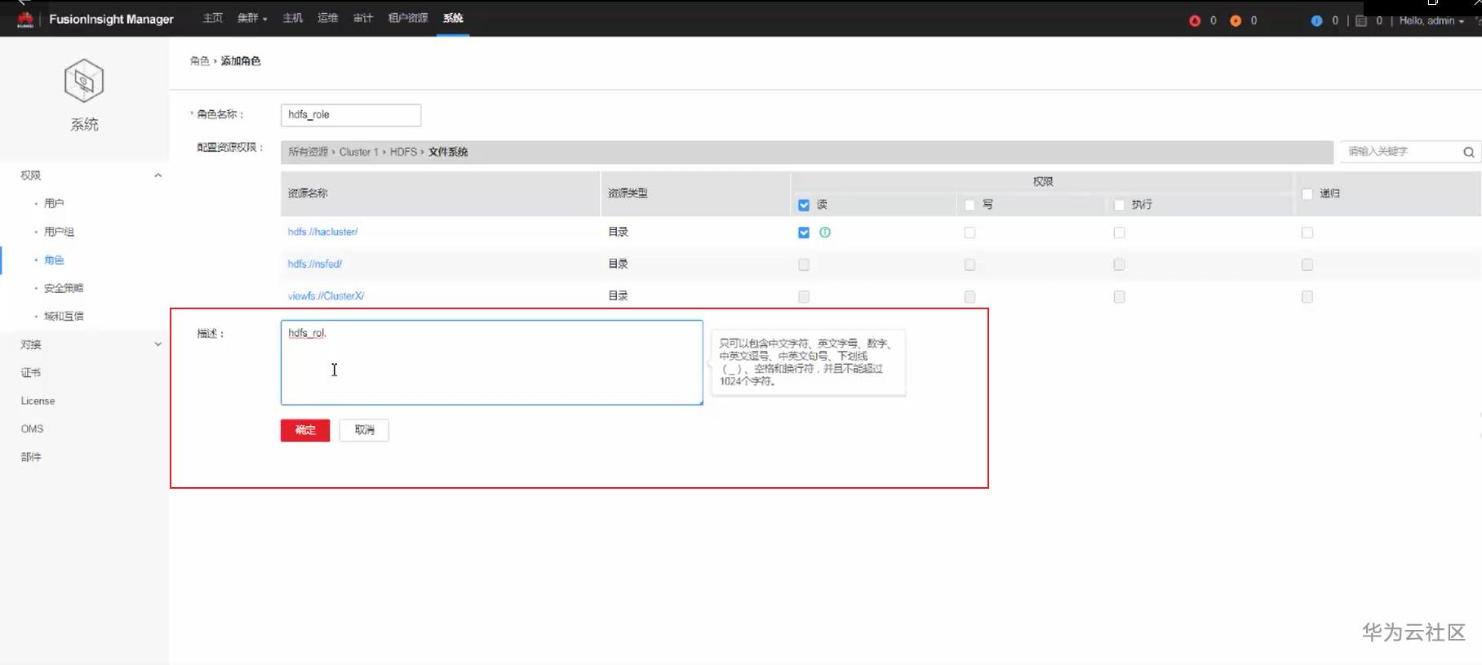This screenshot has width=1482, height=665.
Task: Open the viewfs://ClusterX/ directory link
Action: coord(326,295)
